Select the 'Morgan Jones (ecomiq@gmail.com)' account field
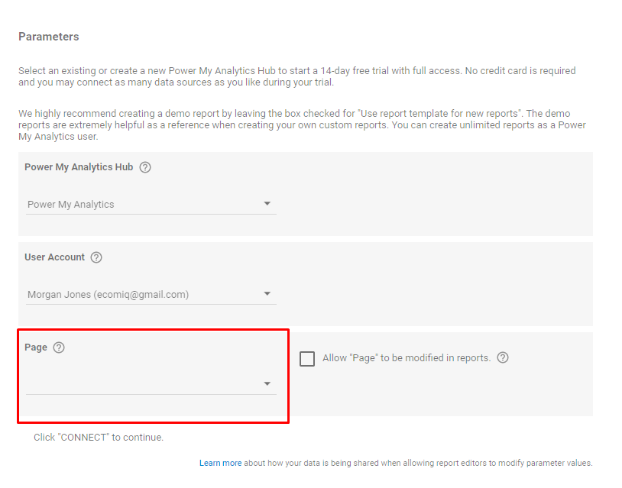The width and height of the screenshot is (622, 488). coord(108,295)
